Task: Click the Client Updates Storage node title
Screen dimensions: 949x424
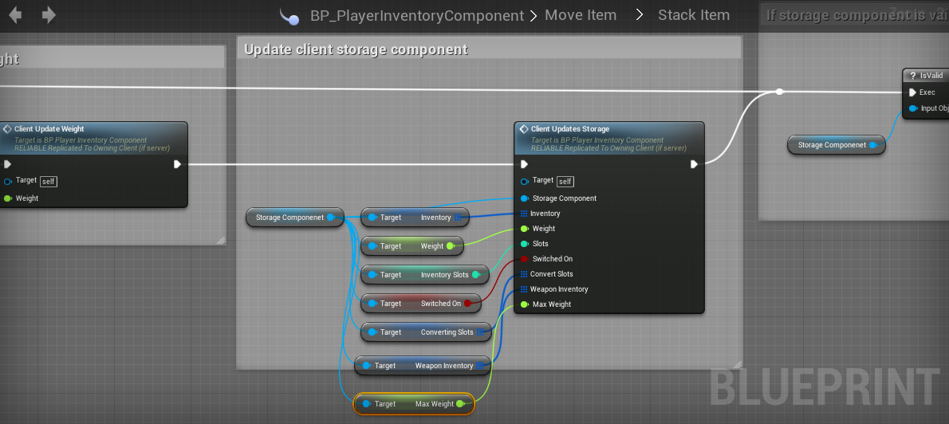Action: coord(569,129)
